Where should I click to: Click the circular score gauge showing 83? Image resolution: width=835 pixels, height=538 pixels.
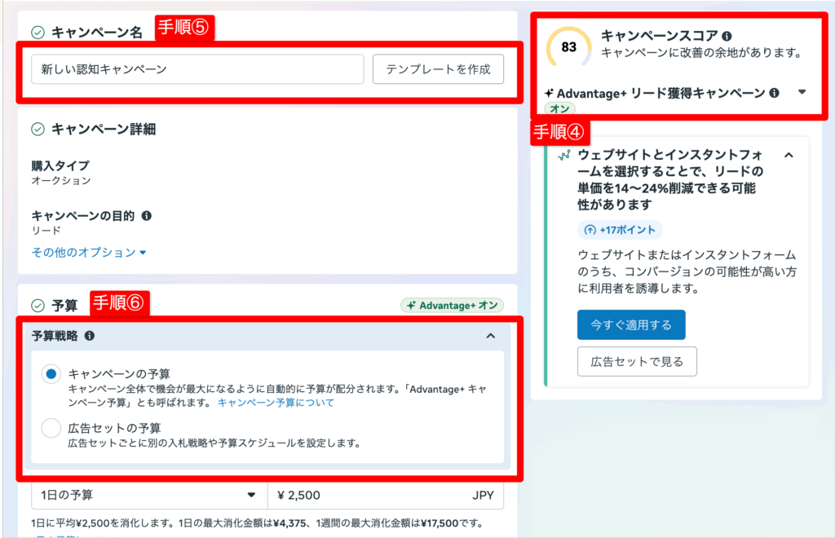(568, 47)
